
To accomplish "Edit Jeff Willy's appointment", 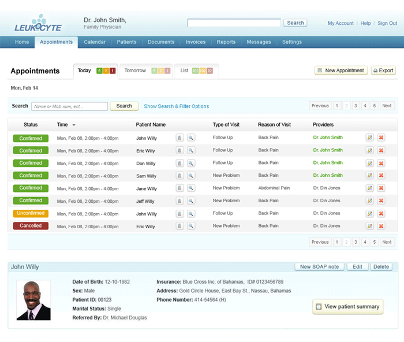I will coord(370,200).
